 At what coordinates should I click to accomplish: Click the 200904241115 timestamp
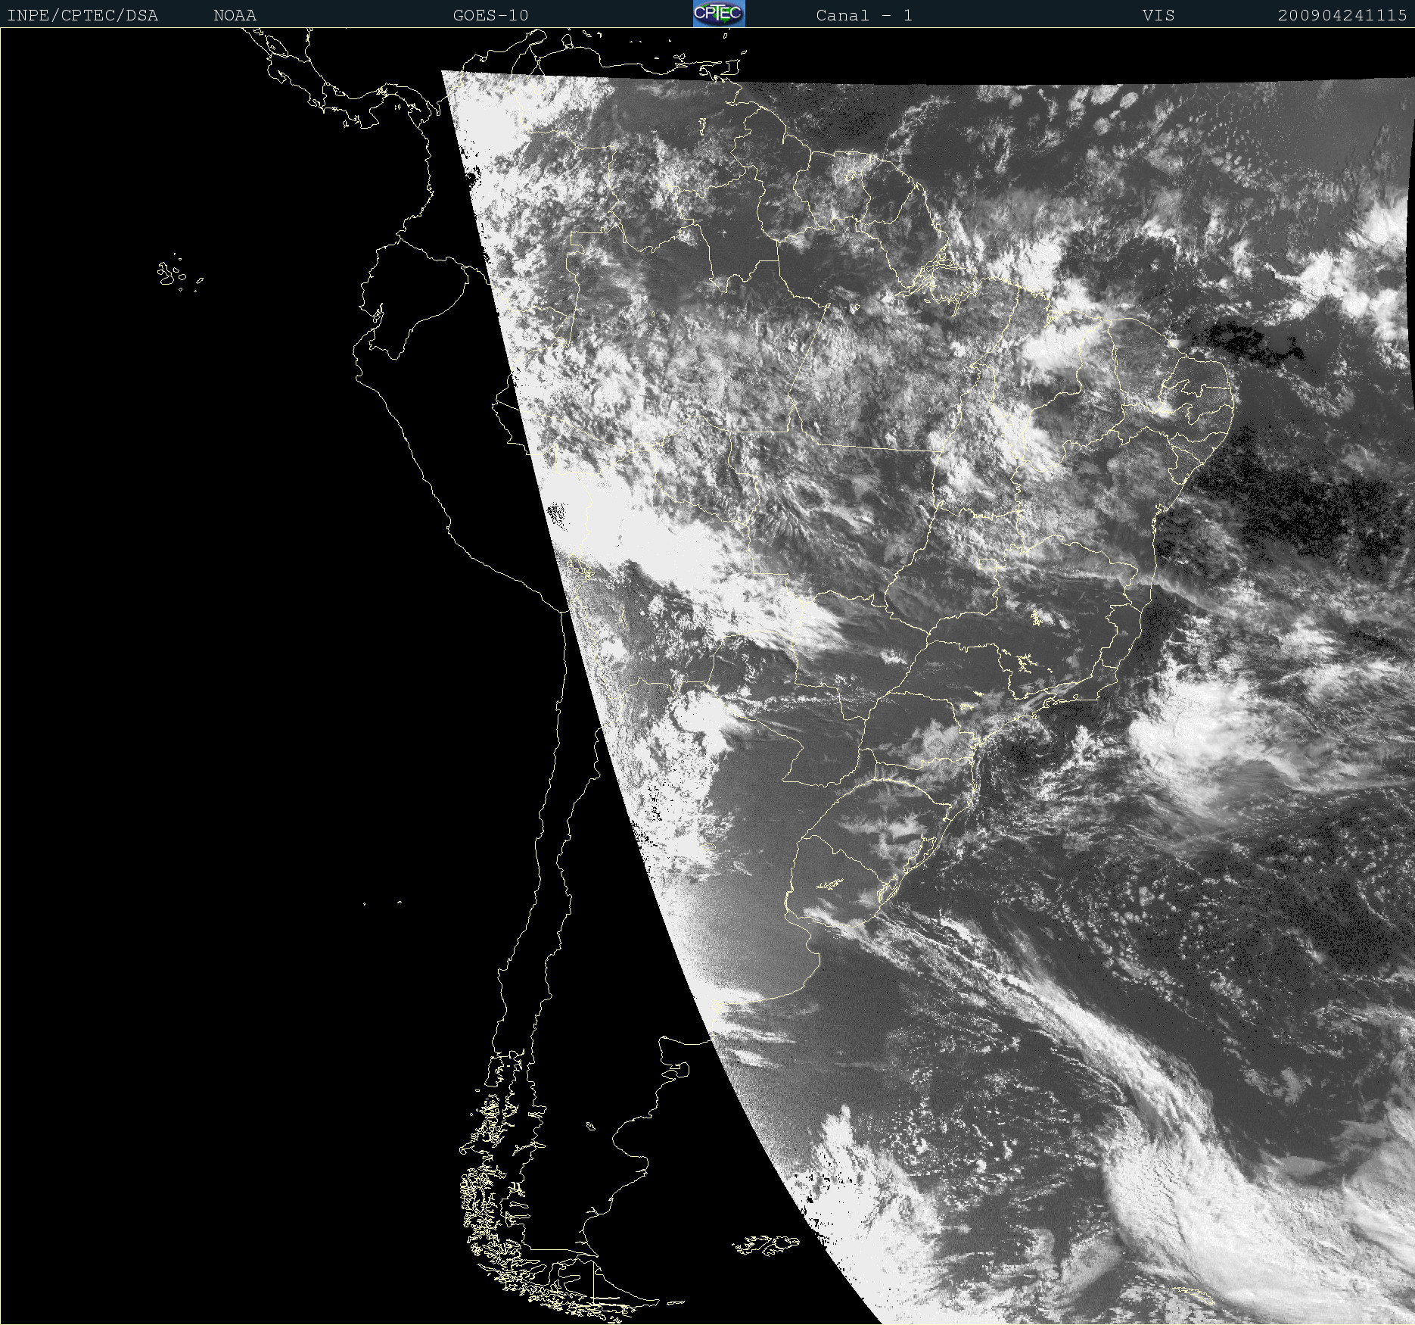(x=1342, y=15)
